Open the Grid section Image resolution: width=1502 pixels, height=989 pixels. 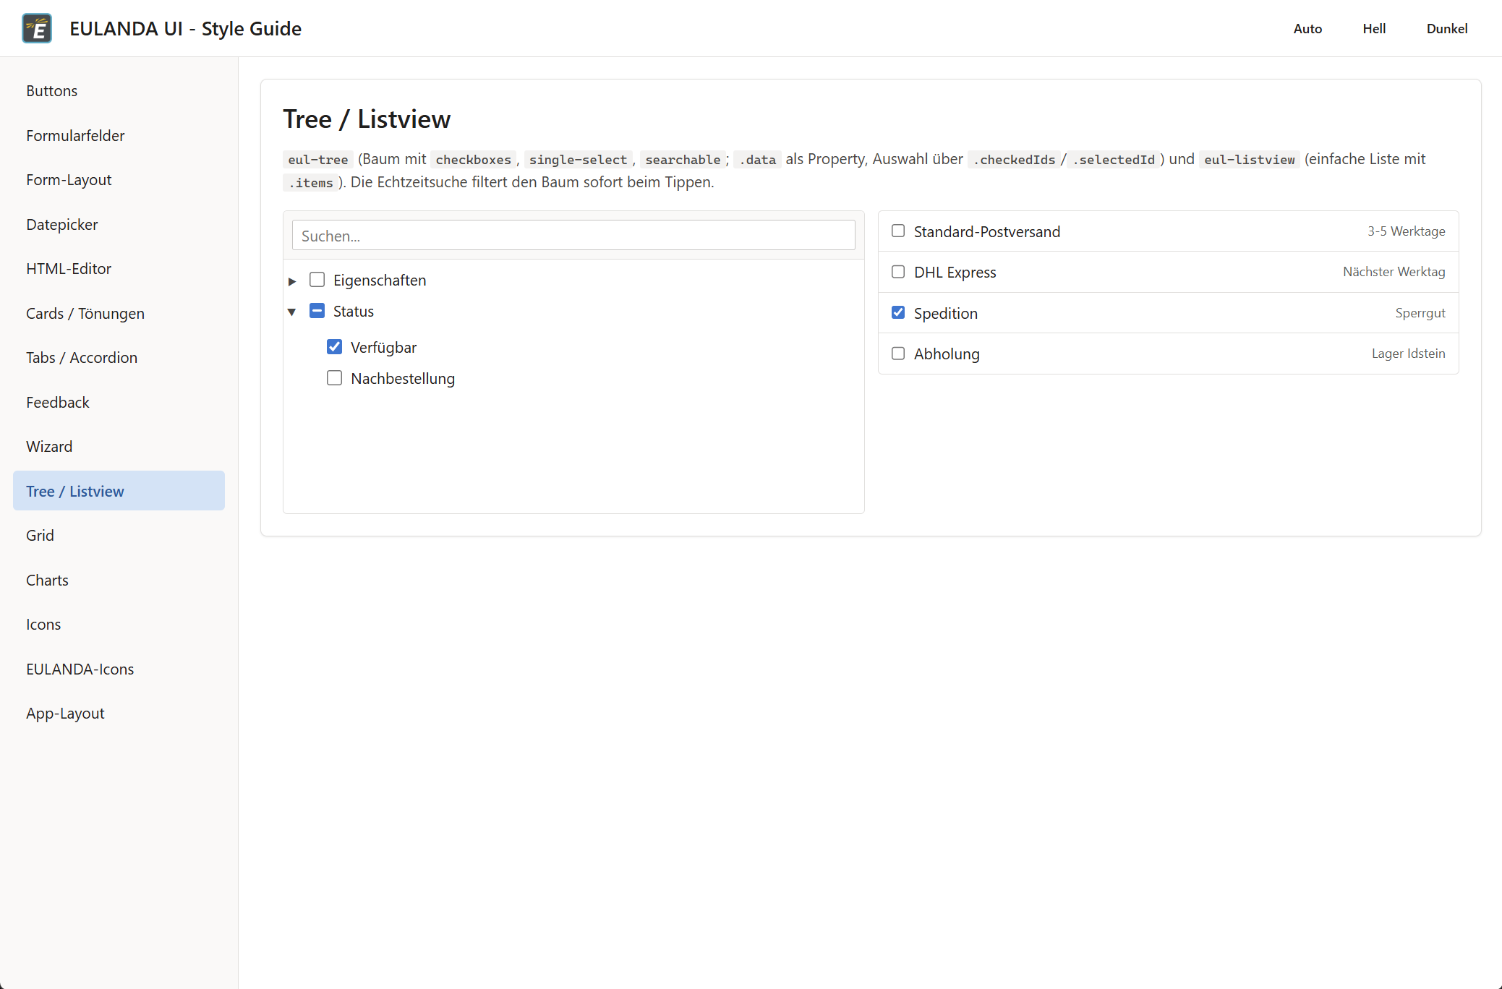[119, 536]
